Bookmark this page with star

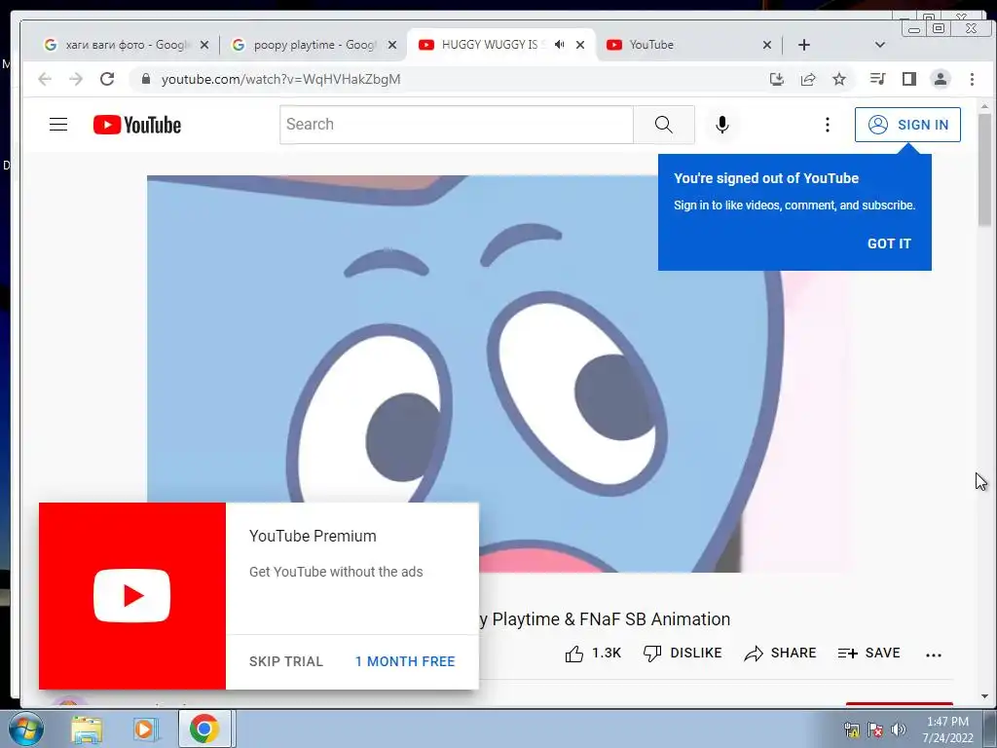coord(839,79)
